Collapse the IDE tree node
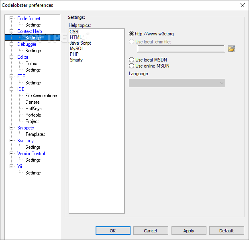The image size is (249, 240). [11, 89]
